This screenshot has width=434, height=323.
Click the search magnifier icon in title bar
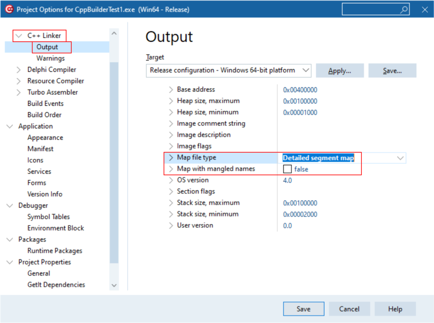pyautogui.click(x=404, y=10)
